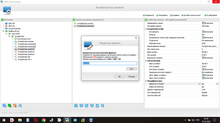Screen dimensions: 220x123
Task: Click the magnifier search icon under source panel
Action: click(20, 106)
